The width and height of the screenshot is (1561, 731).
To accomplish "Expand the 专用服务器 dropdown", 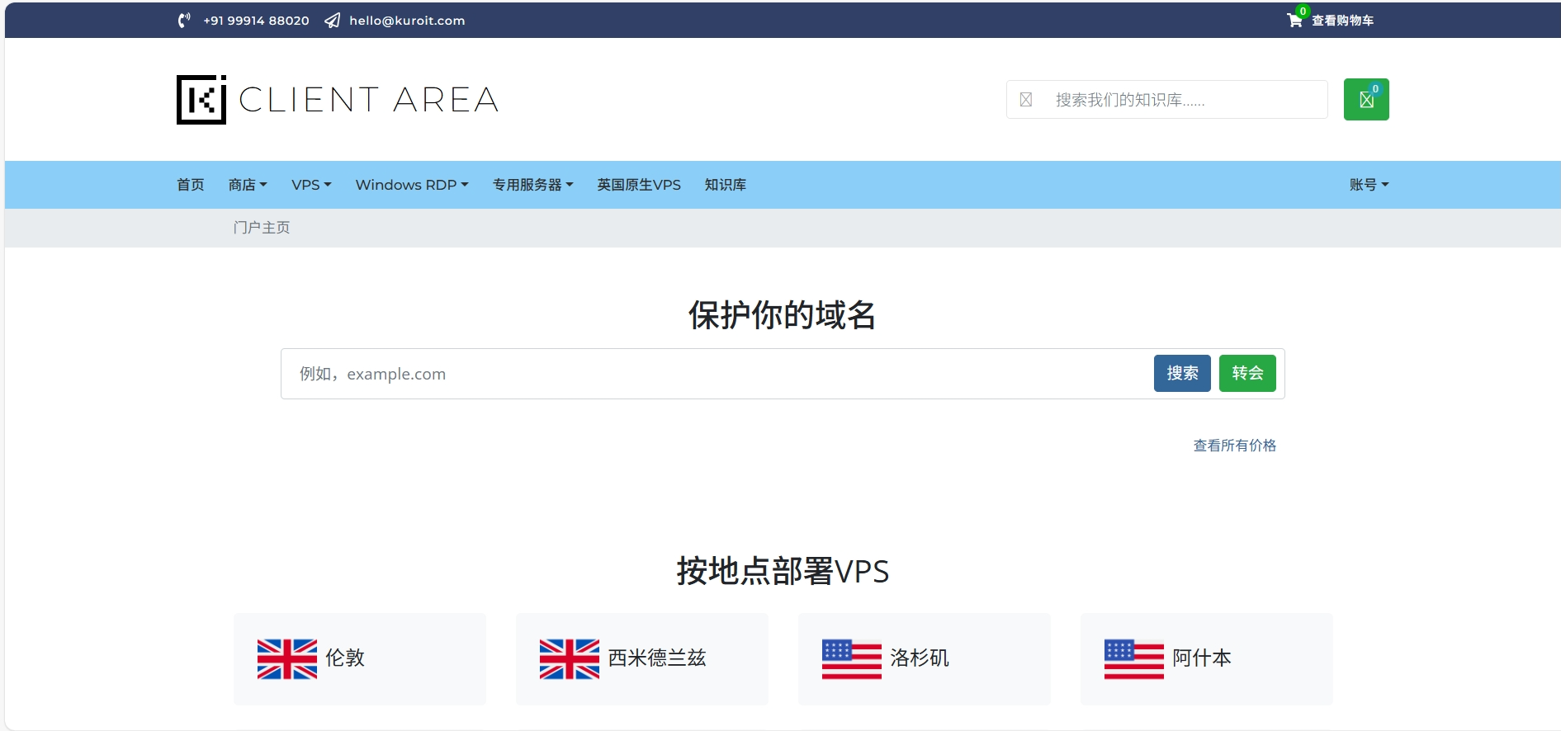I will [532, 185].
